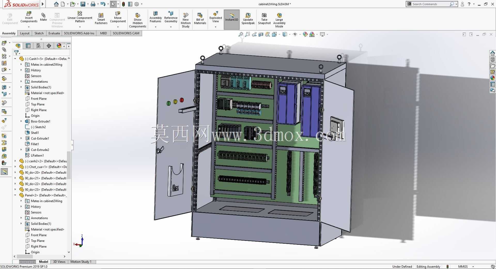The height and width of the screenshot is (269, 496).
Task: Click the Zoom to Fit icon
Action: coord(241,34)
